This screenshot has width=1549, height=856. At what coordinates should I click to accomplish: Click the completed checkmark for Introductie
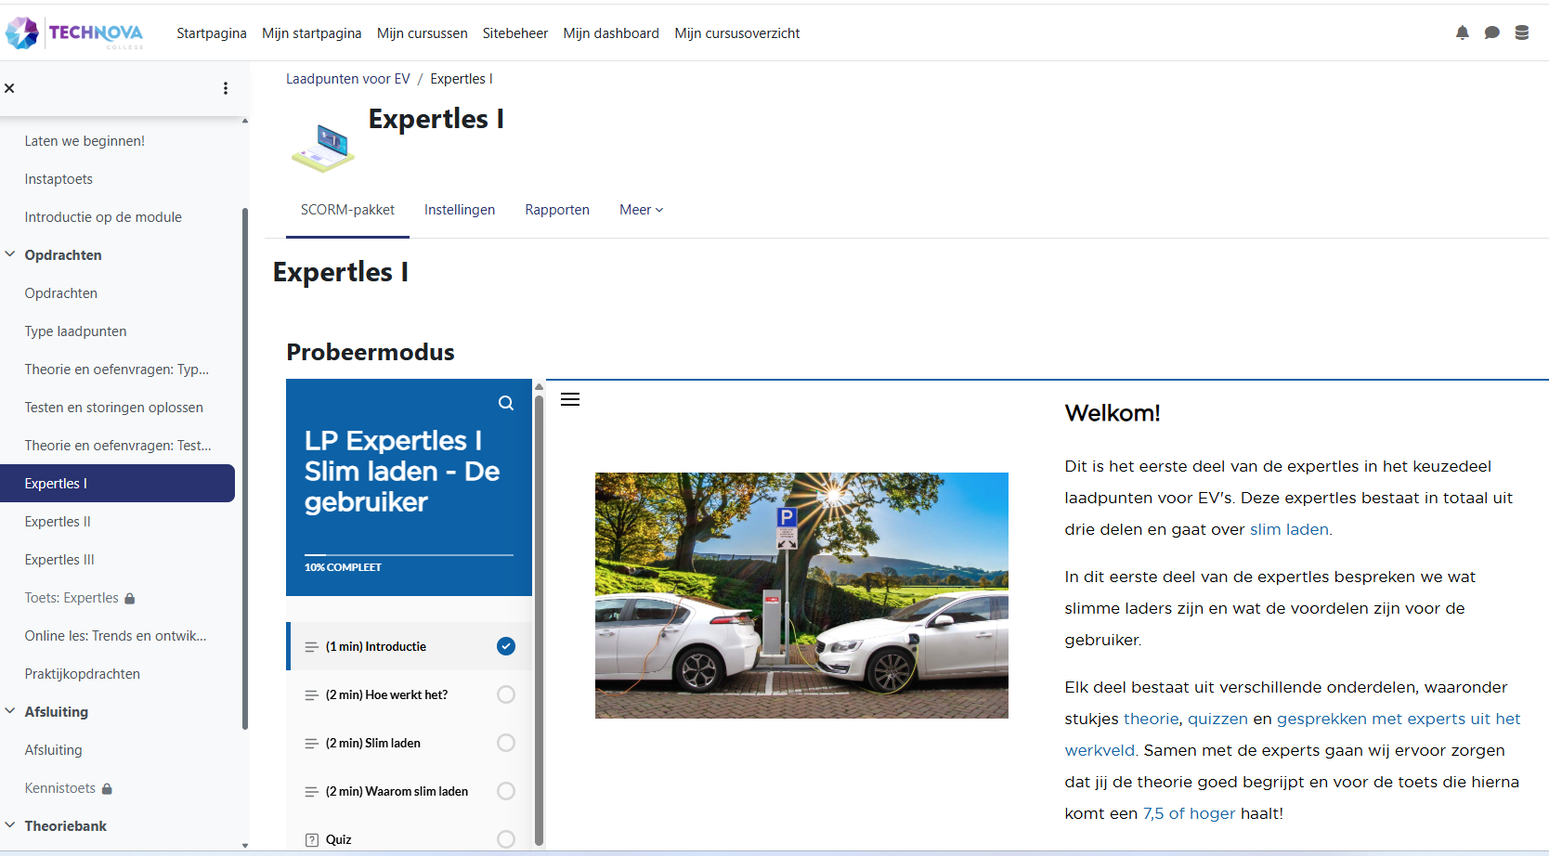[506, 646]
